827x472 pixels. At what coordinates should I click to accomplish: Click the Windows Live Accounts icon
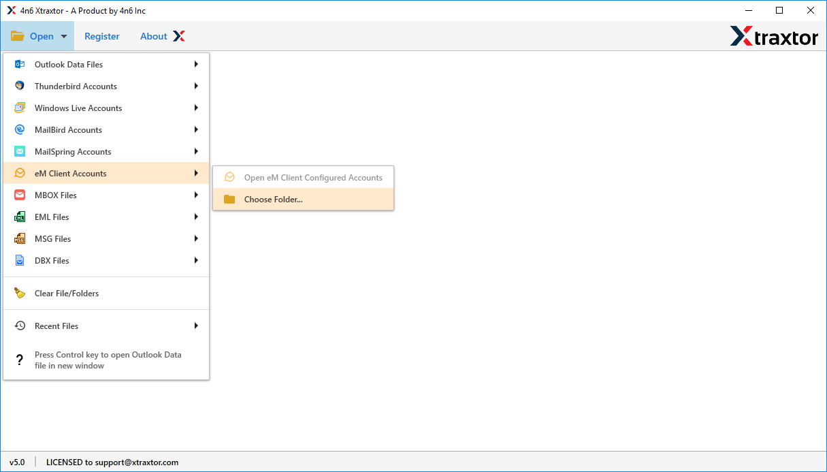pyautogui.click(x=20, y=108)
